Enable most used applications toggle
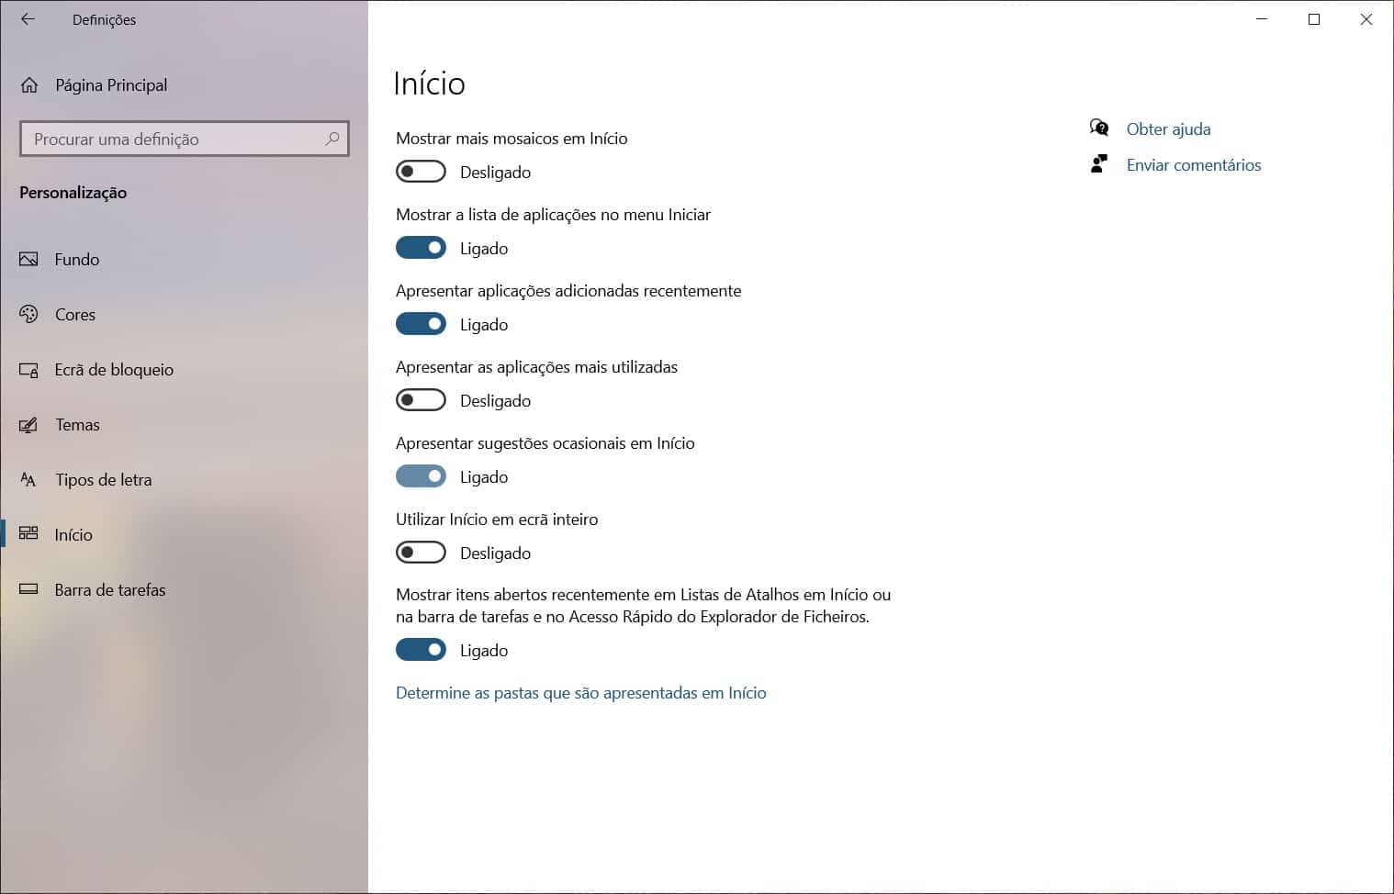 point(421,400)
